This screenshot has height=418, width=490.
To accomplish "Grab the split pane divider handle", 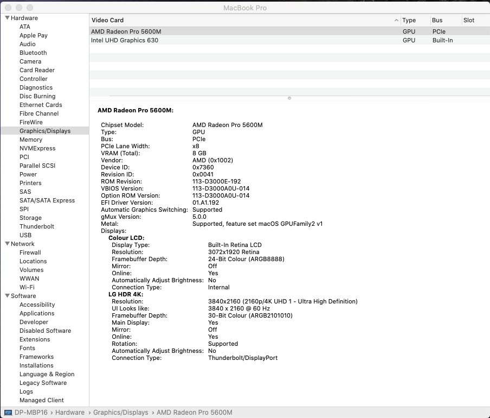I will tap(289, 98).
